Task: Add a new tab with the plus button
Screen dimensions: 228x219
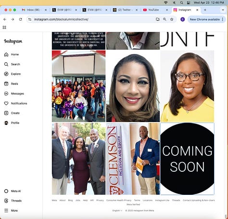Action: pyautogui.click(x=205, y=10)
